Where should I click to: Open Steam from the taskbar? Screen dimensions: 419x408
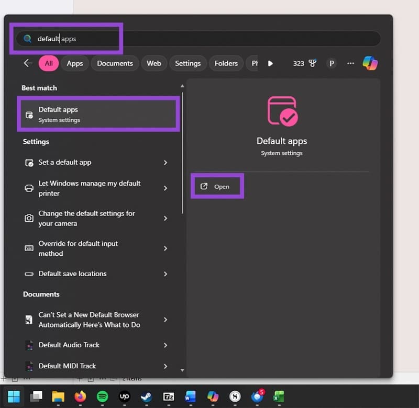[x=146, y=396]
